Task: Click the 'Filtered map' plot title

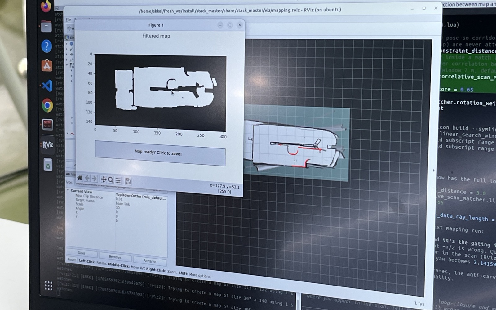Action: (x=156, y=36)
